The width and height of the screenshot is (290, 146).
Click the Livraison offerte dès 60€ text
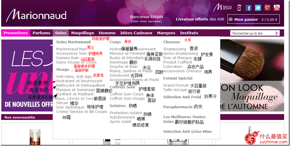[200, 19]
